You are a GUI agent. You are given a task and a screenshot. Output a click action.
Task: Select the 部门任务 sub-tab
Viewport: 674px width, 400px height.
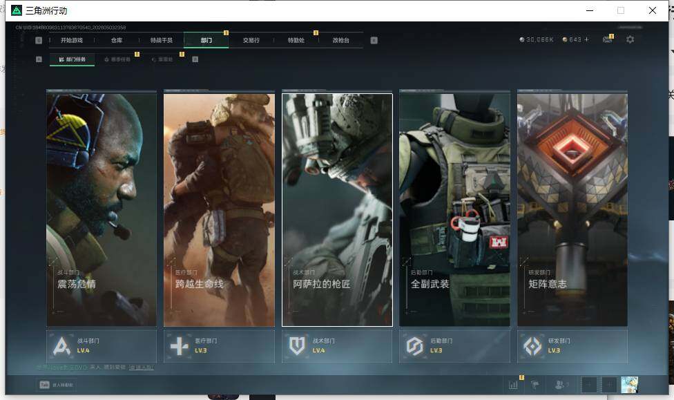pos(73,59)
